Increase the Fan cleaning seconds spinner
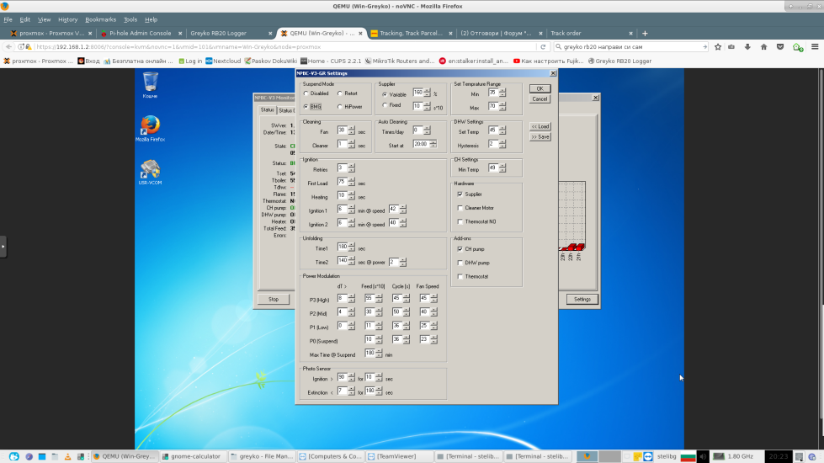824x463 pixels. point(352,128)
